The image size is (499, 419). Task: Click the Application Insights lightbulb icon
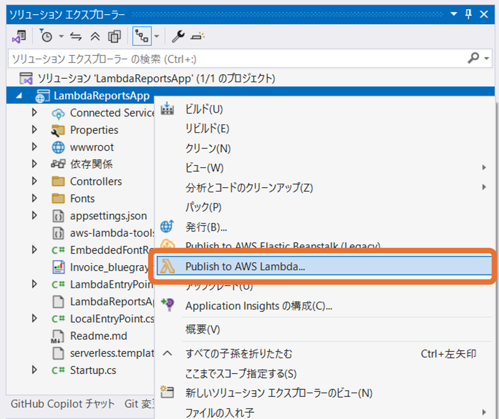[168, 305]
